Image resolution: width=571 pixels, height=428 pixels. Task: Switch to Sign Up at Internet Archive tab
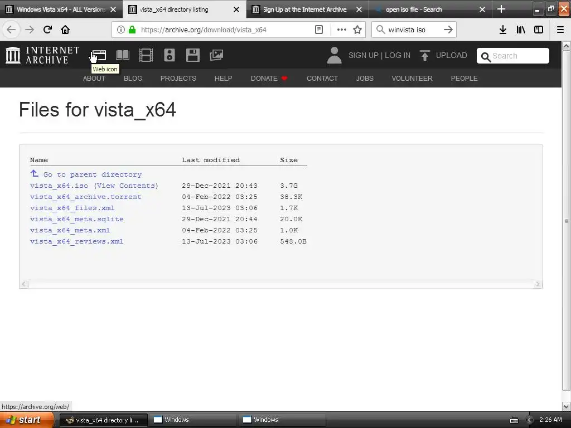tap(305, 9)
